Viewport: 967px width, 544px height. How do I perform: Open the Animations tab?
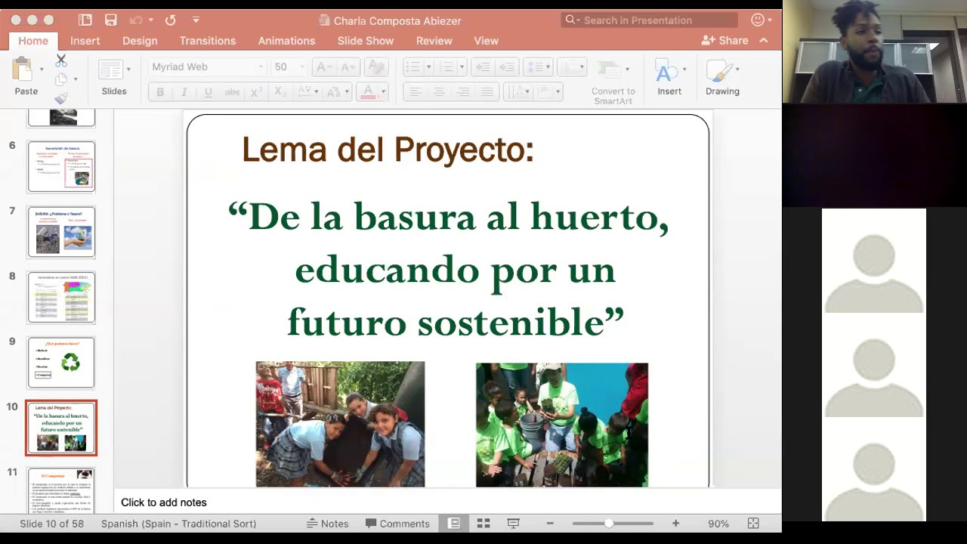[286, 41]
